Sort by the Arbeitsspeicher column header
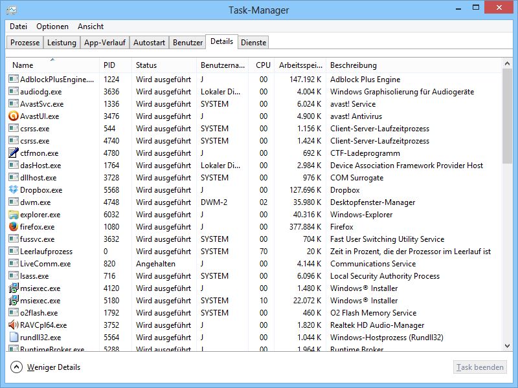Image resolution: width=518 pixels, height=388 pixels. click(x=300, y=65)
